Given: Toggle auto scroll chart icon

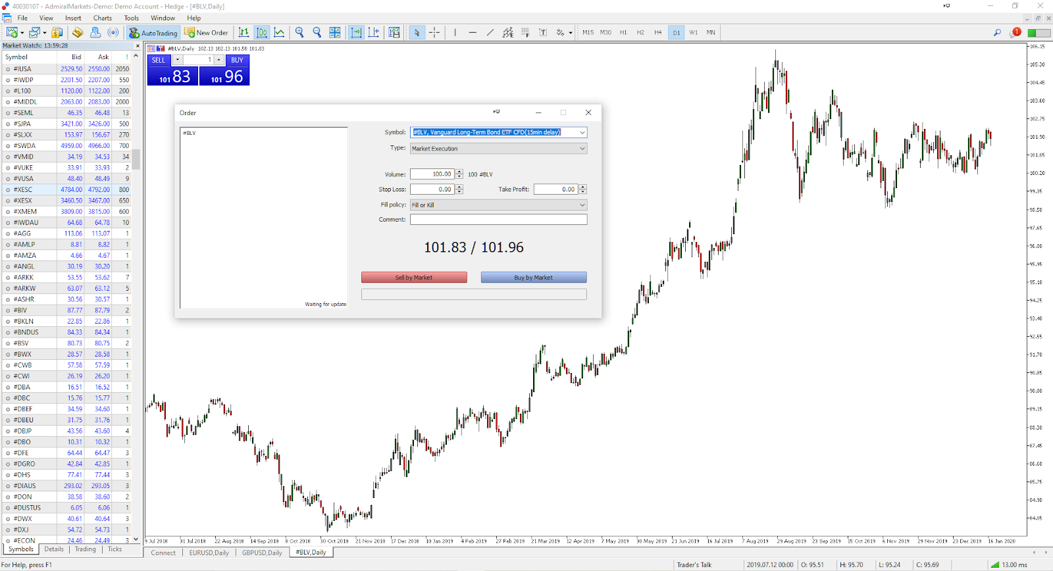Looking at the screenshot, I should [x=356, y=32].
